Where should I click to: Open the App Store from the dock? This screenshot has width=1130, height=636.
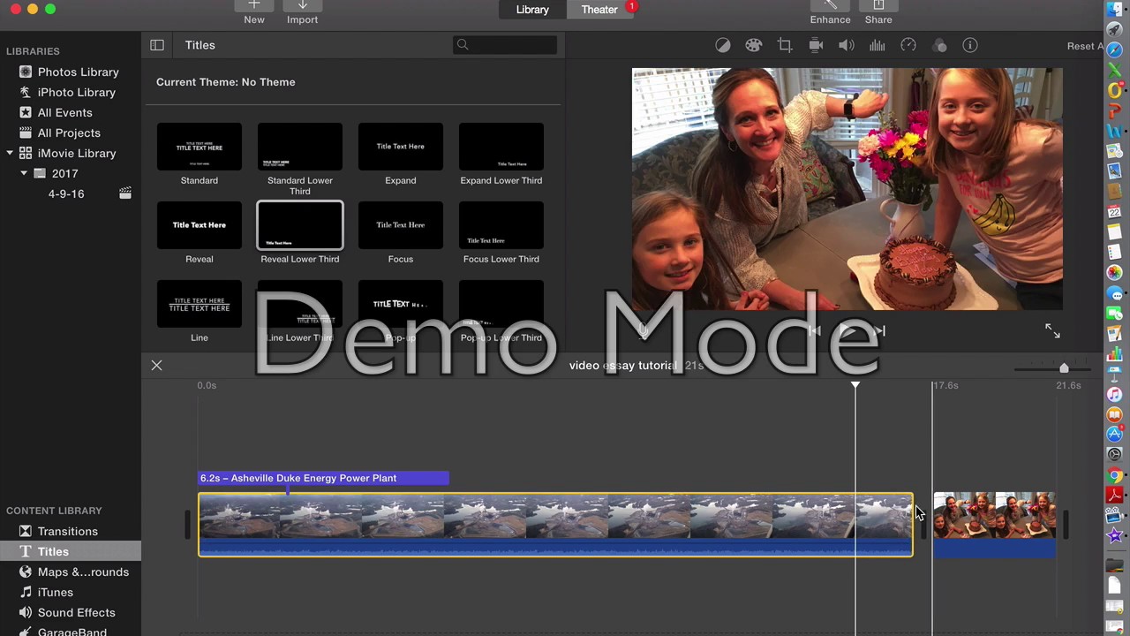pyautogui.click(x=1114, y=435)
